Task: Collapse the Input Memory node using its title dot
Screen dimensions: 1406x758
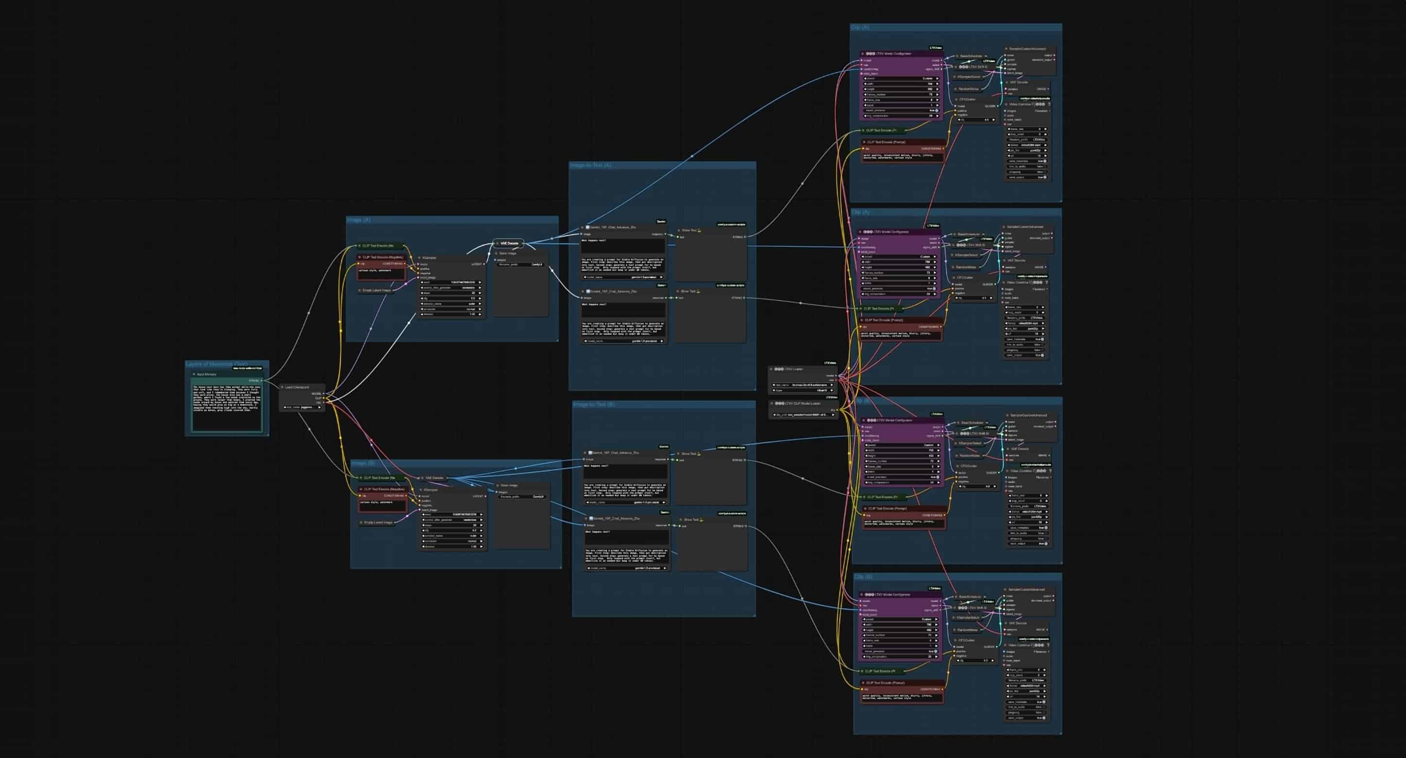Action: point(194,374)
